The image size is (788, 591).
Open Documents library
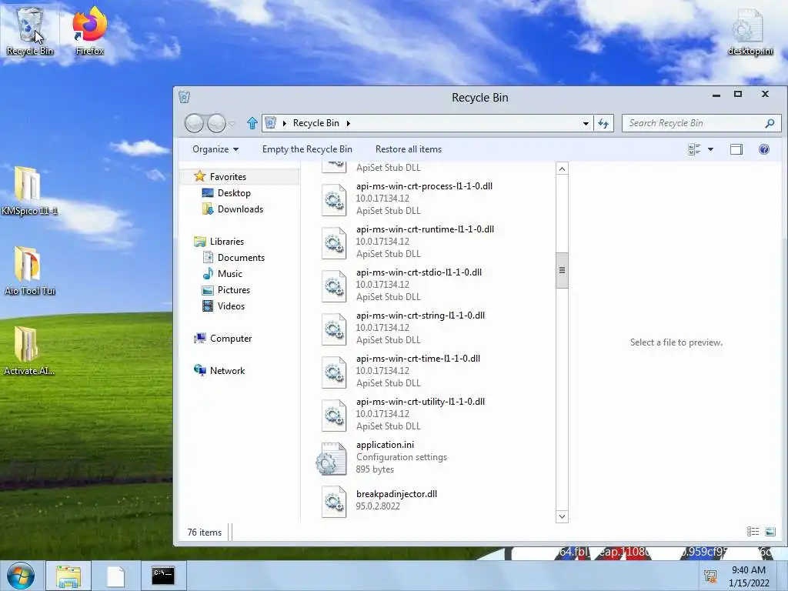tap(241, 258)
